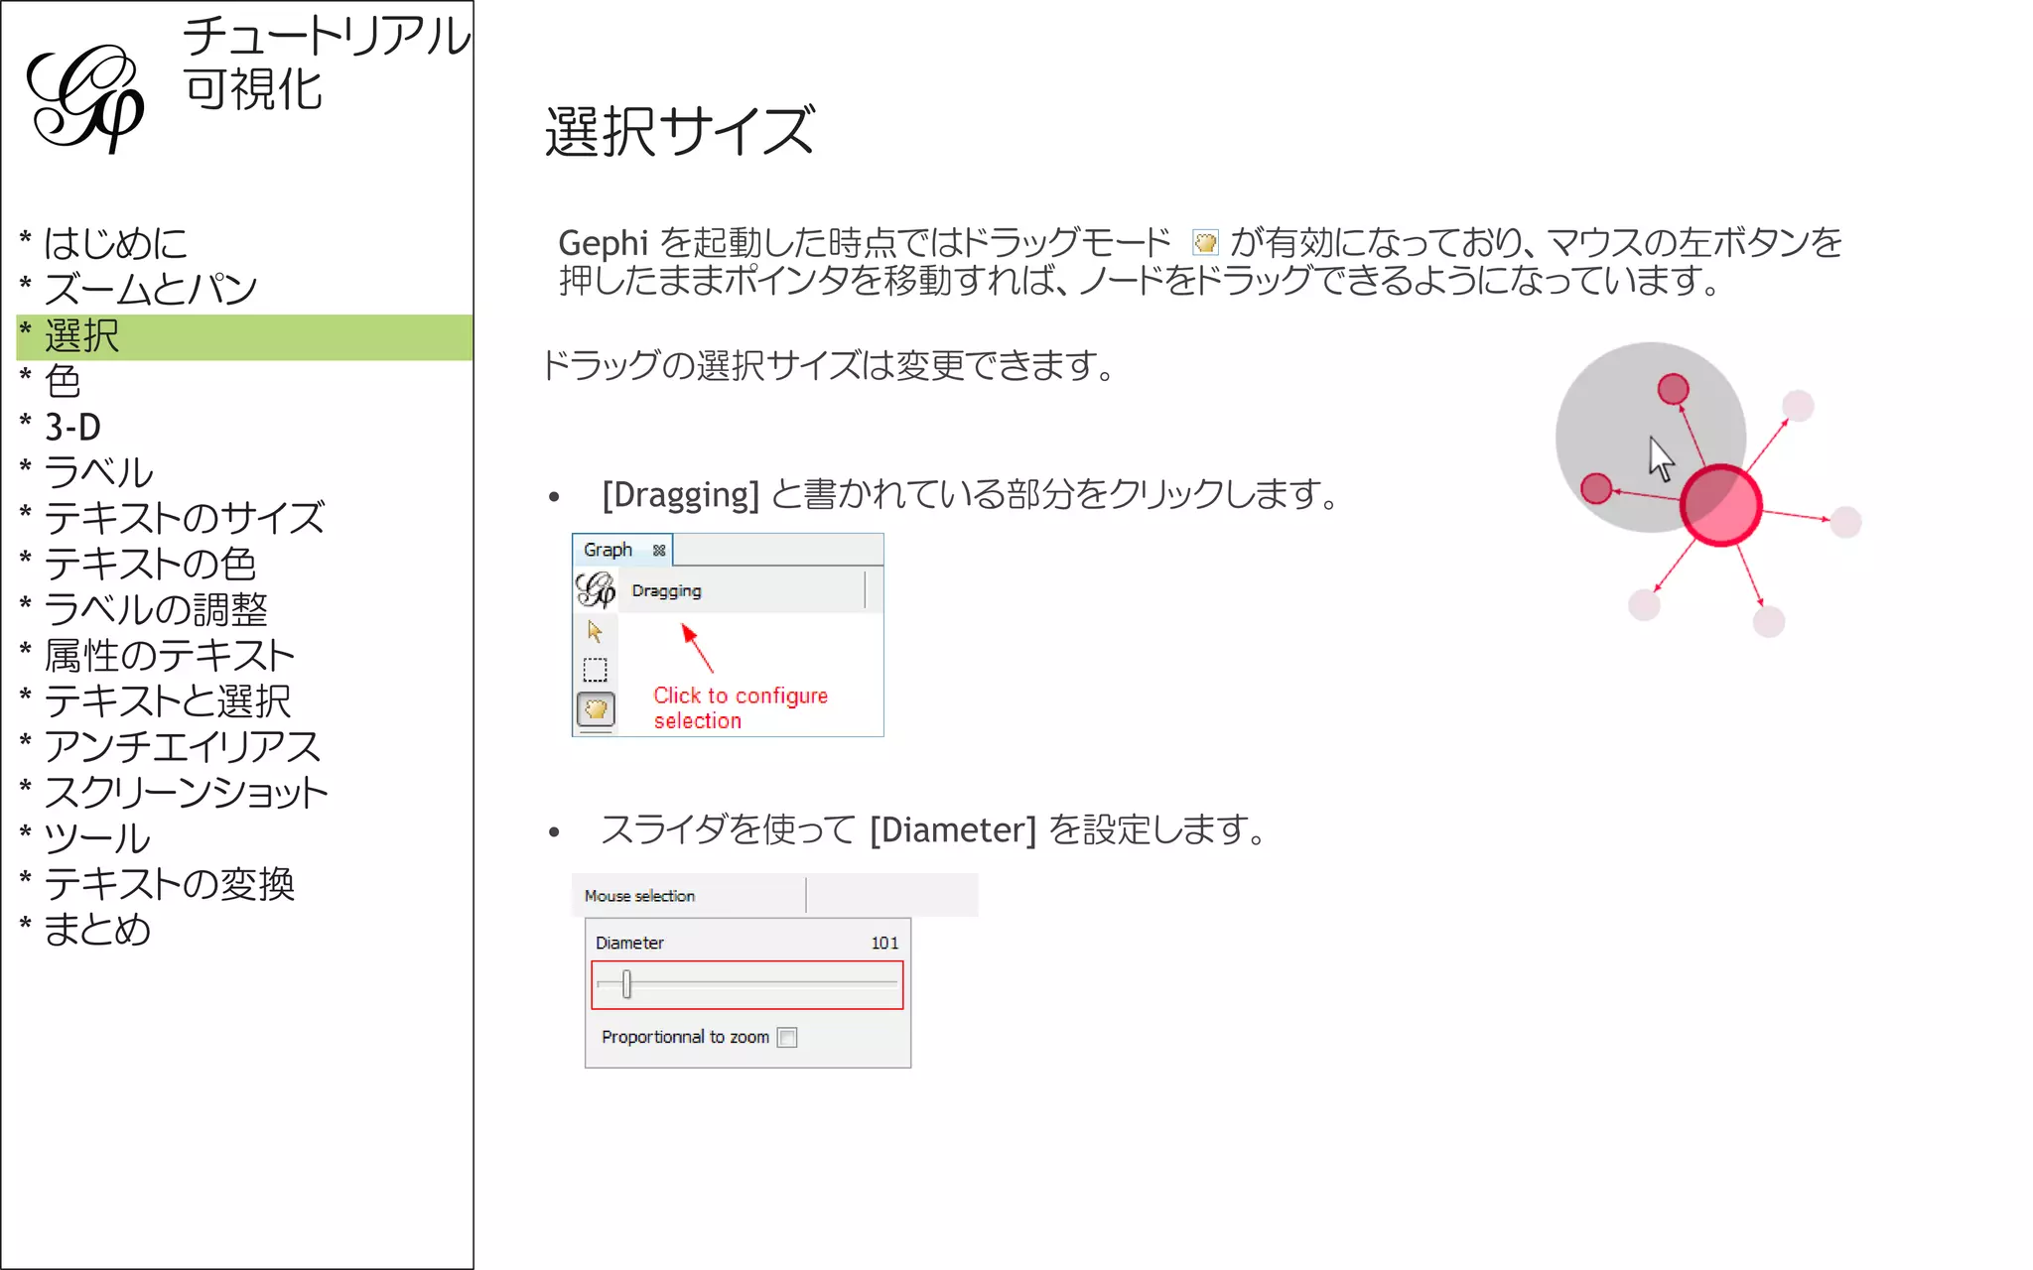Open the Mouse selection settings bar
The height and width of the screenshot is (1270, 2033).
tap(640, 896)
